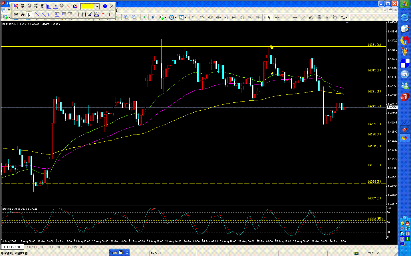Image resolution: width=411 pixels, height=256 pixels.
Task: Select the text label 'T' tool
Action: pyautogui.click(x=335, y=18)
